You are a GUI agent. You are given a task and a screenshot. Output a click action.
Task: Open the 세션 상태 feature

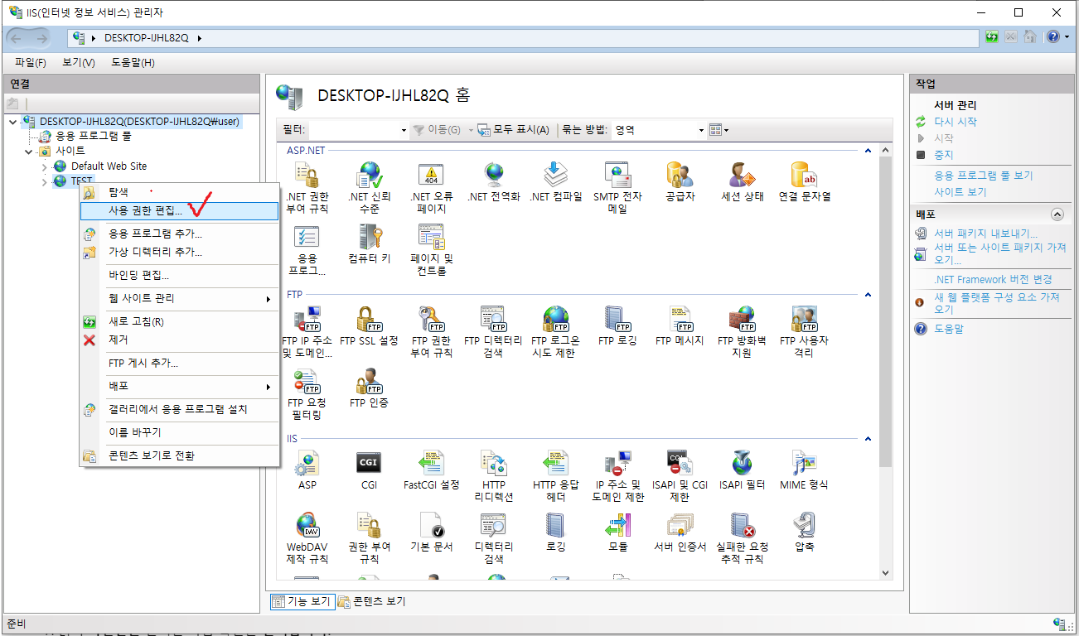coord(742,182)
